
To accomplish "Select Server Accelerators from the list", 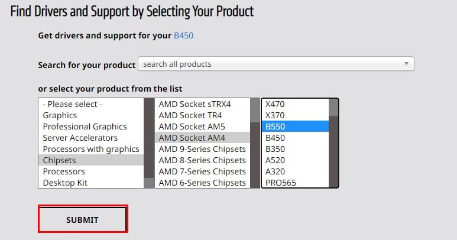I will pos(80,138).
